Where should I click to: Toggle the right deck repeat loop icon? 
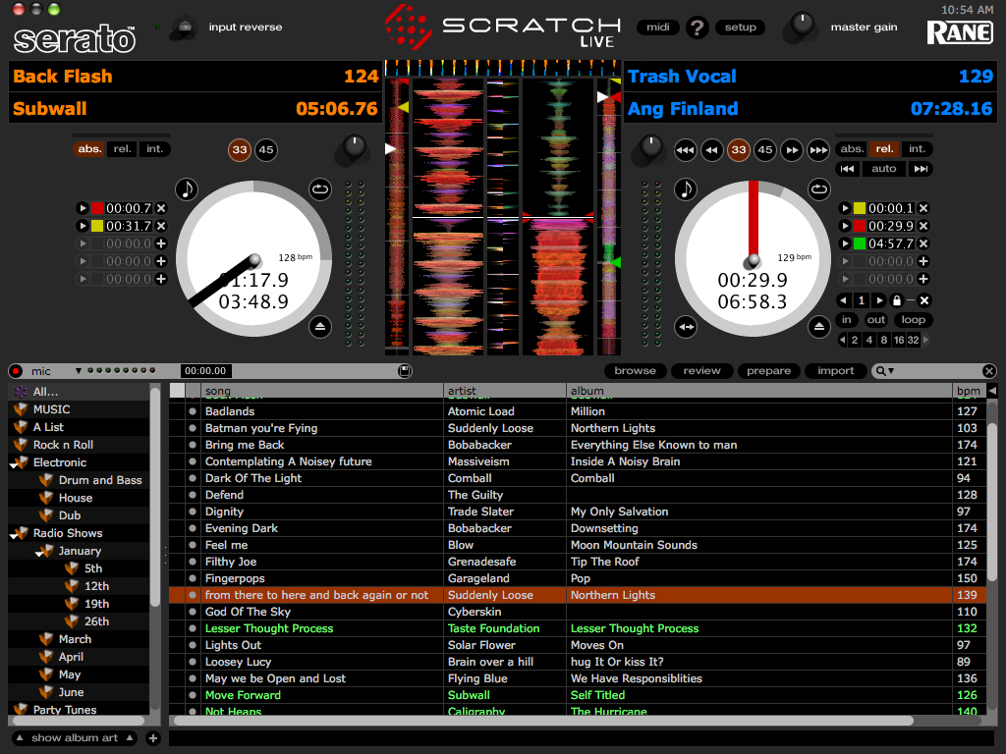click(819, 189)
